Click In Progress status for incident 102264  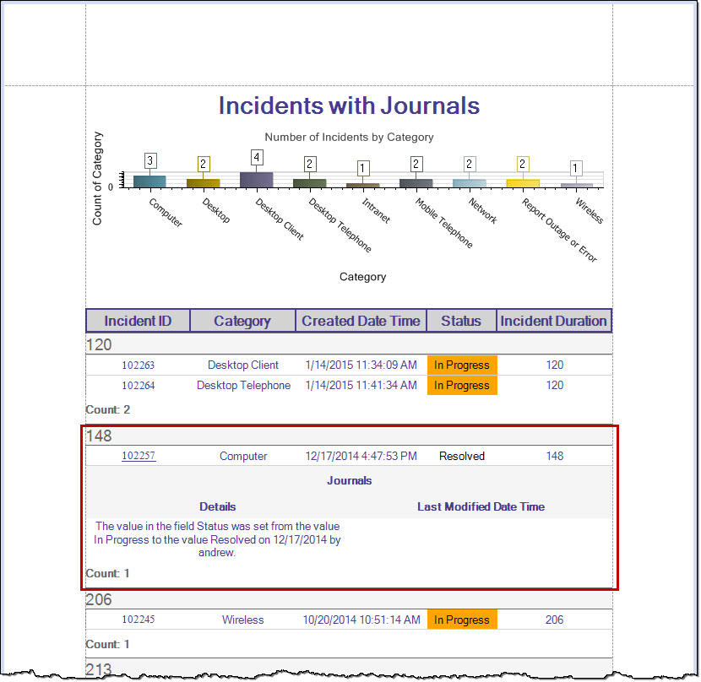point(462,385)
